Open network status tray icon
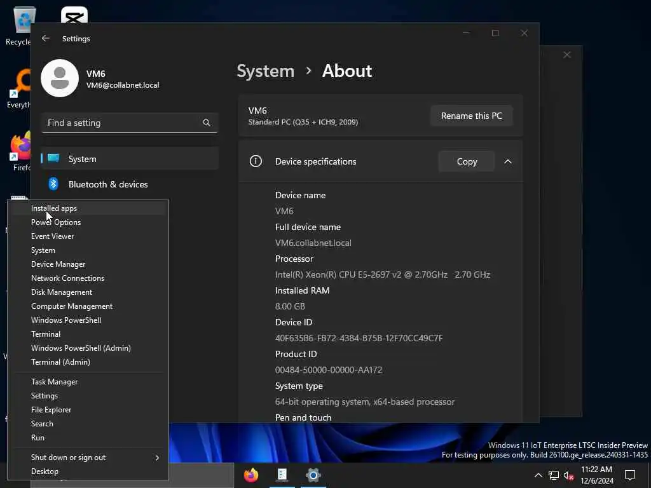 point(554,475)
